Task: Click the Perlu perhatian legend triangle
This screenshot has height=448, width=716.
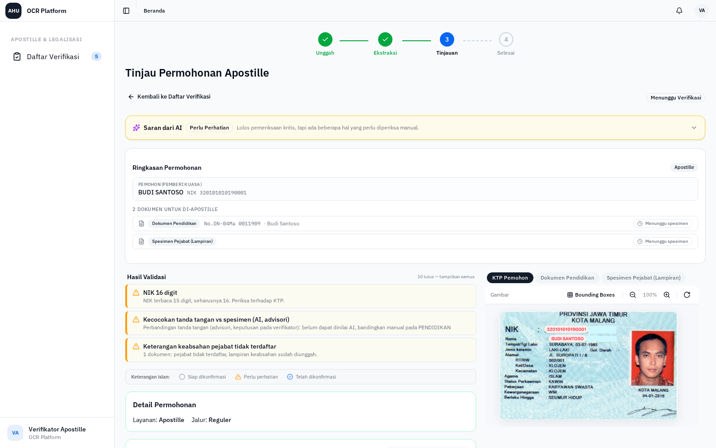Action: (238, 377)
